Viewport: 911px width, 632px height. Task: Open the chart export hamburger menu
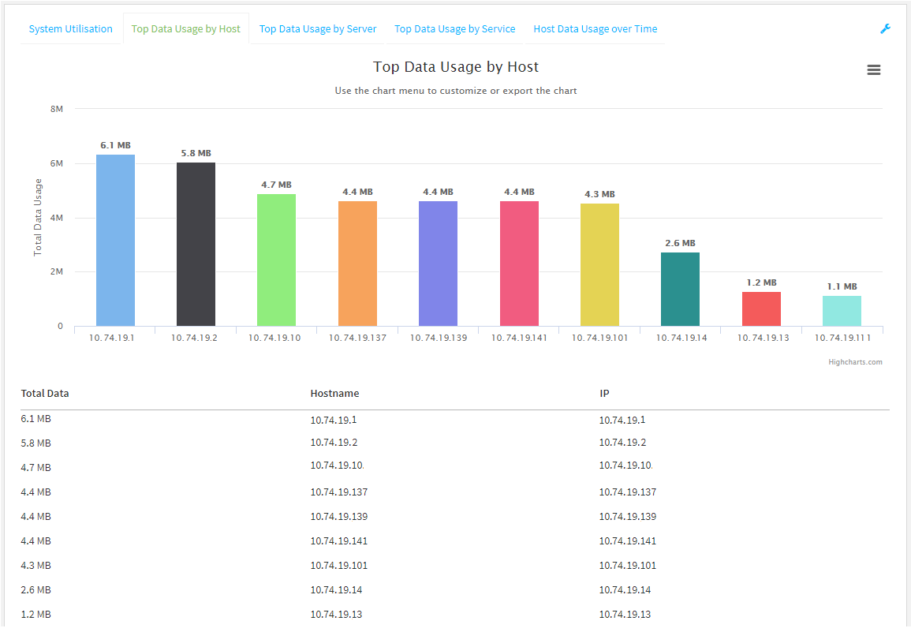click(x=873, y=69)
